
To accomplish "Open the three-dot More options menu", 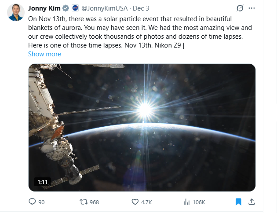I will 252,8.
